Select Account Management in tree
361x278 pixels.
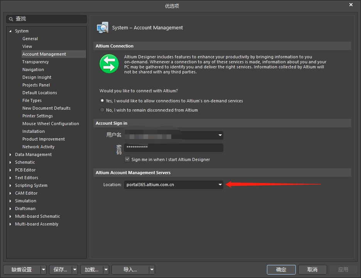tap(44, 54)
